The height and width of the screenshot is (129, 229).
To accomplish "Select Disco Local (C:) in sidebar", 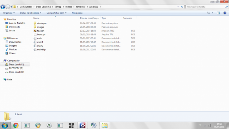I will point(16,64).
